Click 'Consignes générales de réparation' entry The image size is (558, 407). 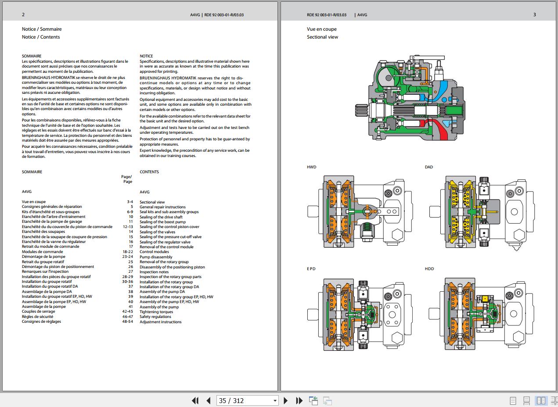(52, 207)
